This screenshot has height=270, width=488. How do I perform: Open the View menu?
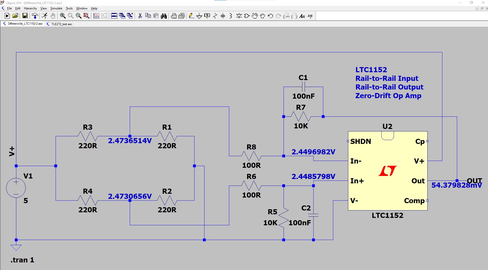(x=44, y=8)
